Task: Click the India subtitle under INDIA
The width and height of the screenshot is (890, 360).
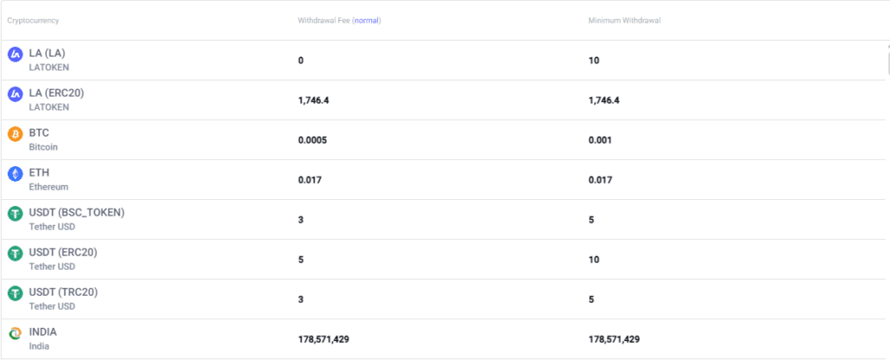Action: click(x=39, y=346)
